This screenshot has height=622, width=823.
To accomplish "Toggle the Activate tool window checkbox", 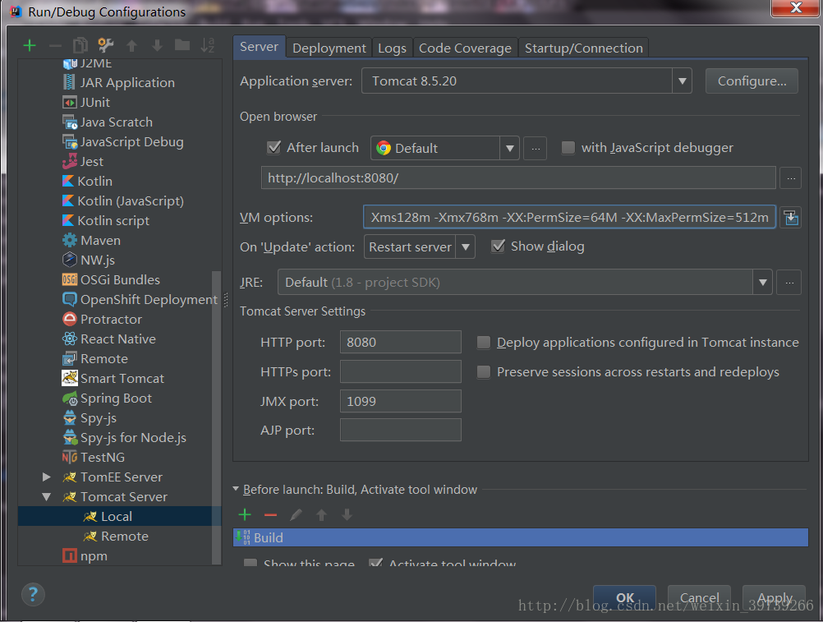I will click(375, 563).
